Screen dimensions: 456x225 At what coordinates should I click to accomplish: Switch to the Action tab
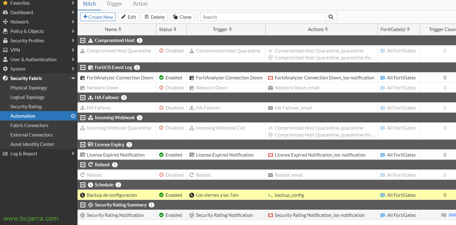pos(140,4)
